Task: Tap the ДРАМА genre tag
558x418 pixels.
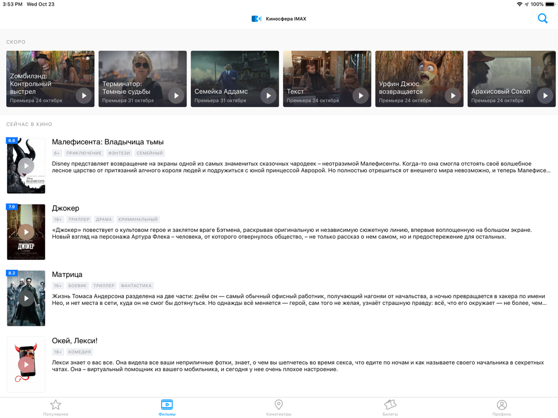Action: (104, 219)
